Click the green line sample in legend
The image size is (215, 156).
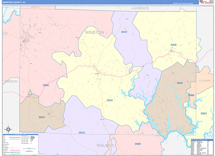[15, 154]
